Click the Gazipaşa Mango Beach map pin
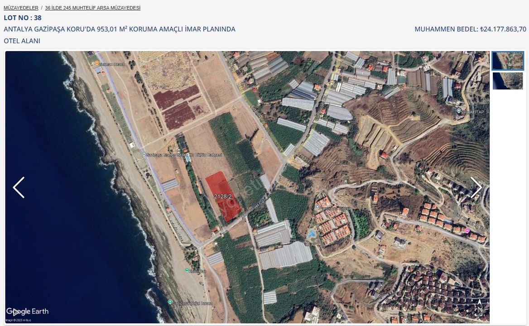 click(144, 154)
